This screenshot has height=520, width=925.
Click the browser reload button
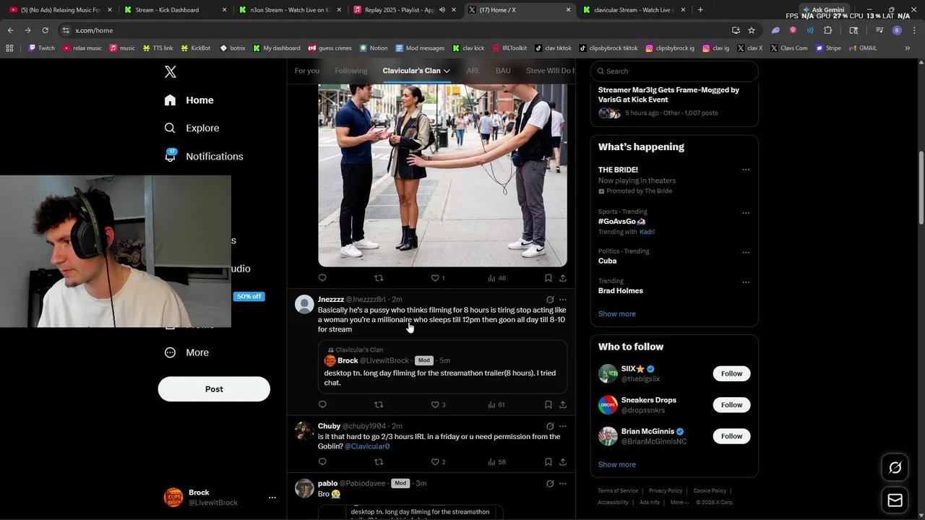point(45,30)
